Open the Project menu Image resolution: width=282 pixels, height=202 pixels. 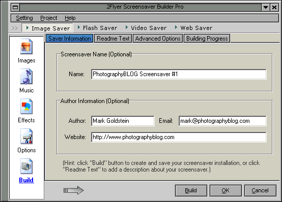(48, 18)
